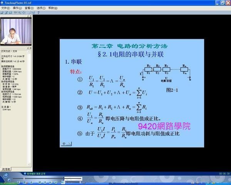This screenshot has width=231, height=185.
Task: Click the elapsed time display 00:06:39
Action: [224, 174]
